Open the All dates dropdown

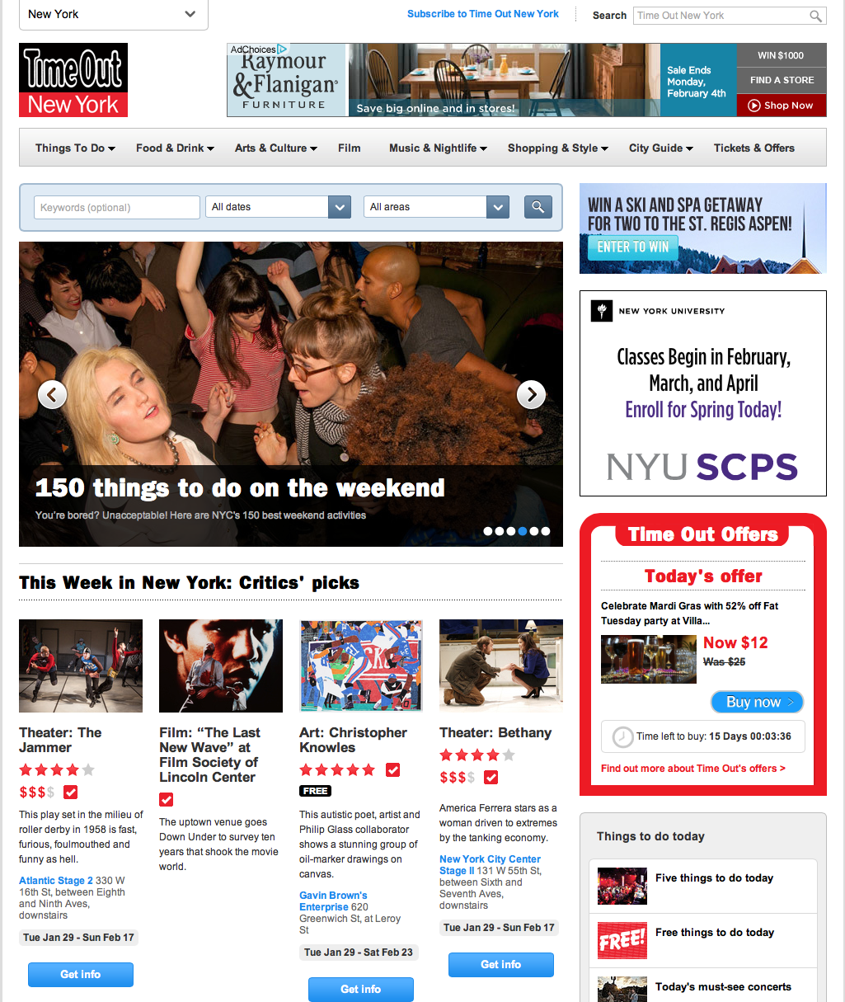279,207
